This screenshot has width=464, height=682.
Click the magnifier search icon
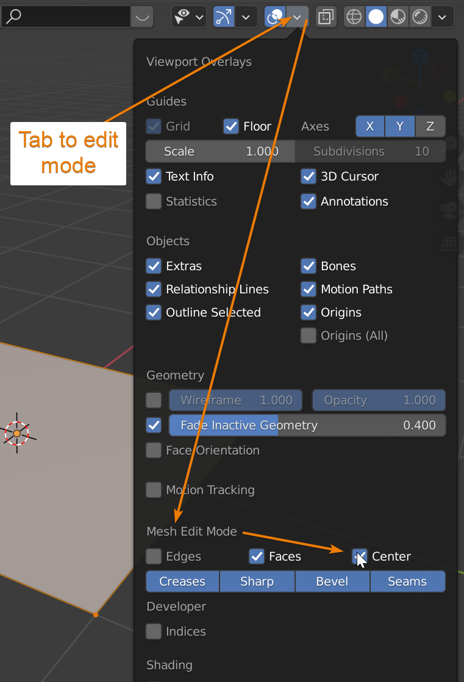click(13, 16)
